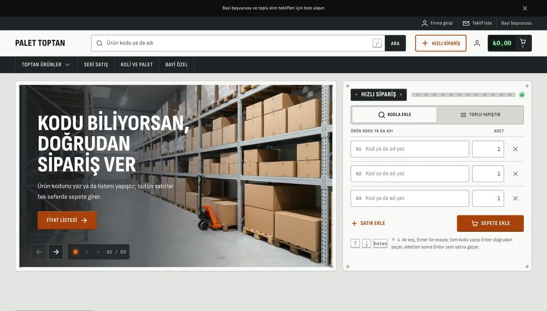Add a new row with SATIR EKLE
Viewport: 547px width, 311px height.
click(x=368, y=223)
